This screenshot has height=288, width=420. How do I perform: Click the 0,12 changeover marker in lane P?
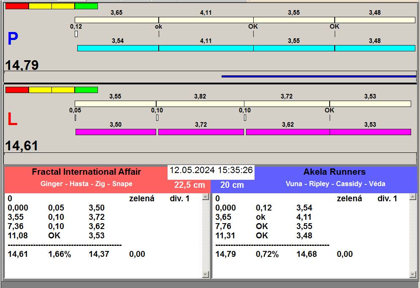76,34
